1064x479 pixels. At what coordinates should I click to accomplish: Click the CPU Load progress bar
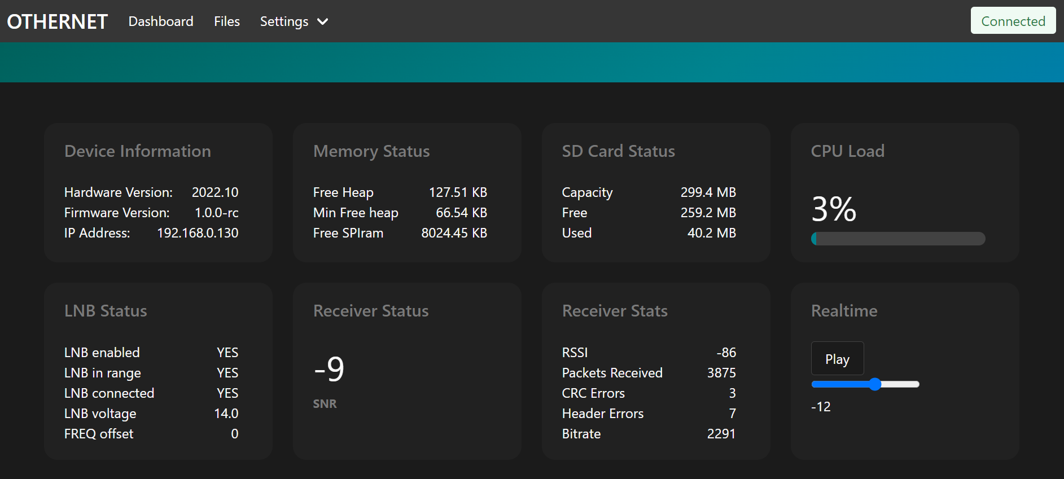[898, 239]
